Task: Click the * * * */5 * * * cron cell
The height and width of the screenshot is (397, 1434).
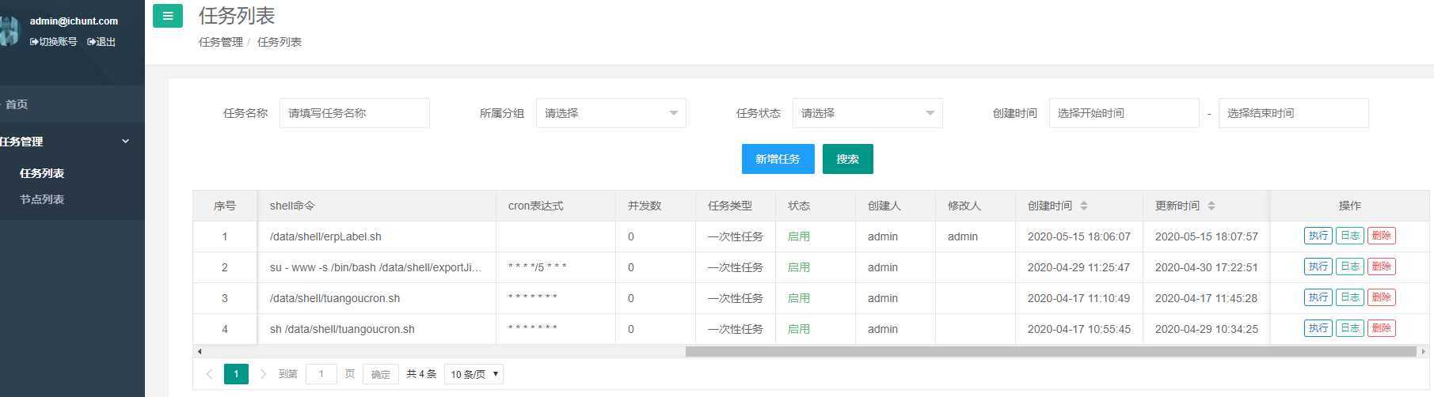Action: point(556,267)
